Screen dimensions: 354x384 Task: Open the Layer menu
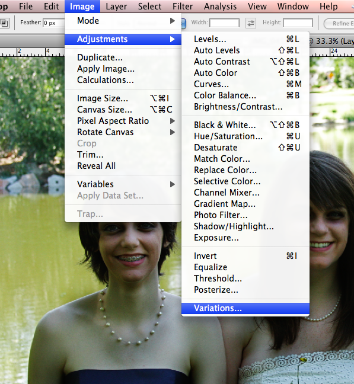[x=116, y=7]
